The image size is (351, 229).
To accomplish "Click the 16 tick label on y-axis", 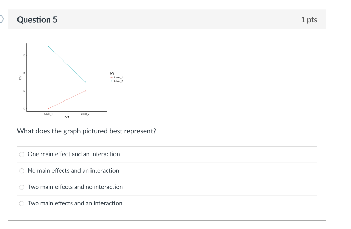I will pos(24,55).
